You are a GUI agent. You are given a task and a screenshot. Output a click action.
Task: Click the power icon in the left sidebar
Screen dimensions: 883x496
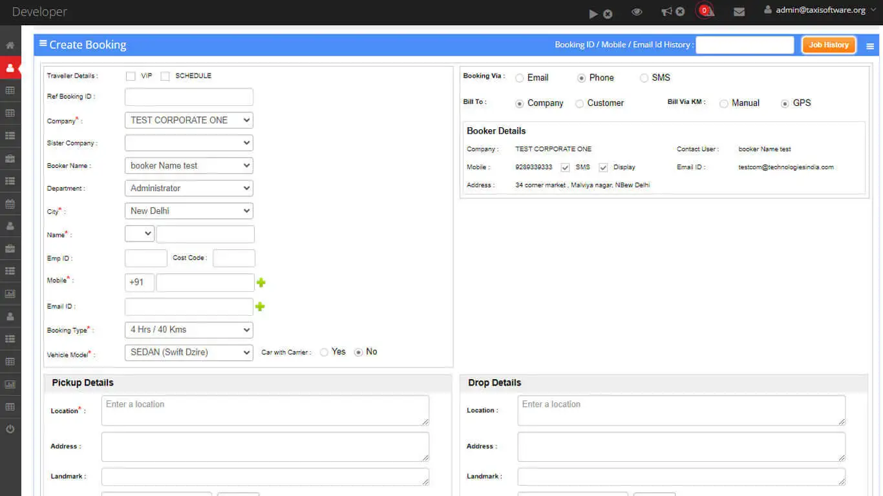pos(10,429)
